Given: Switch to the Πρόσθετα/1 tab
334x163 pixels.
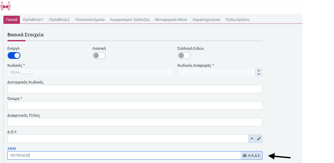Looking at the screenshot, I should click(33, 20).
